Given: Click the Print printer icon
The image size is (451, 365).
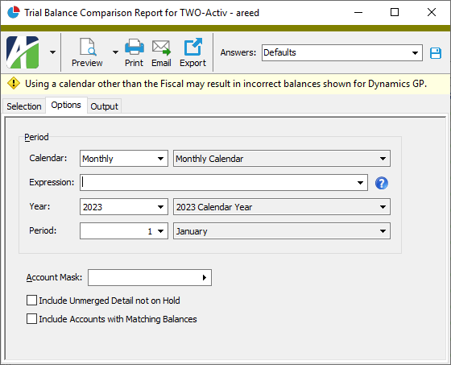Looking at the screenshot, I should pyautogui.click(x=134, y=47).
